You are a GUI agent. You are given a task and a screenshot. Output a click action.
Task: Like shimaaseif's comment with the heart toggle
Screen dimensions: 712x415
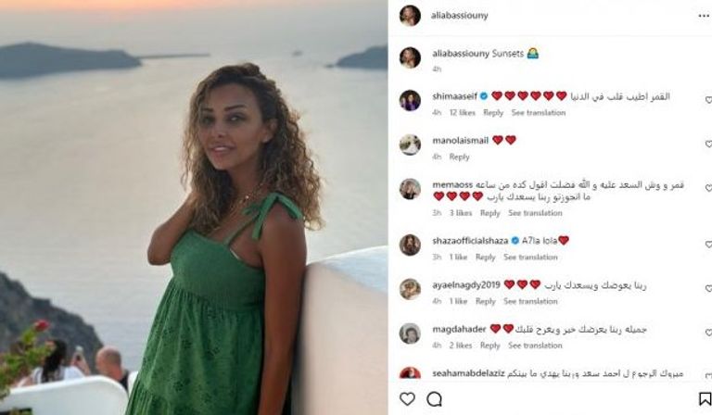(708, 100)
